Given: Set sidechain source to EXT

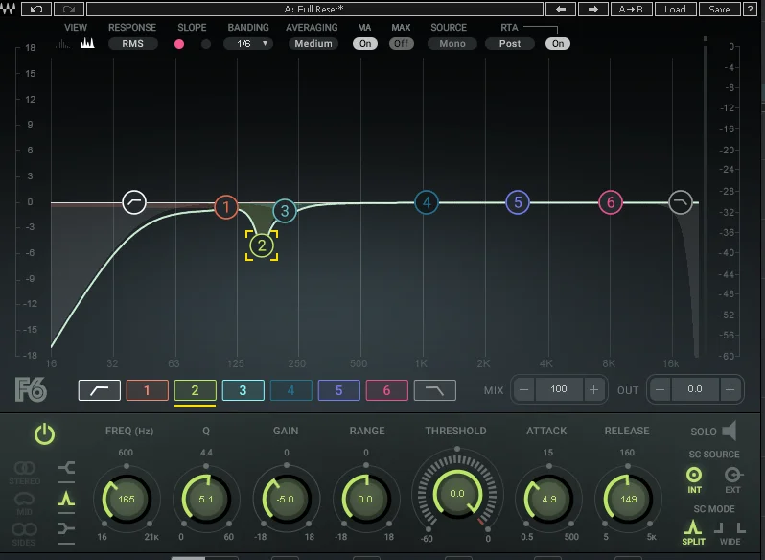Looking at the screenshot, I should [732, 480].
